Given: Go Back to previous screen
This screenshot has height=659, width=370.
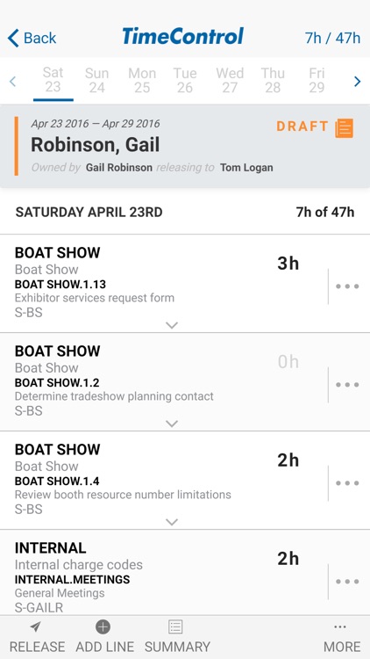Looking at the screenshot, I should click(32, 38).
